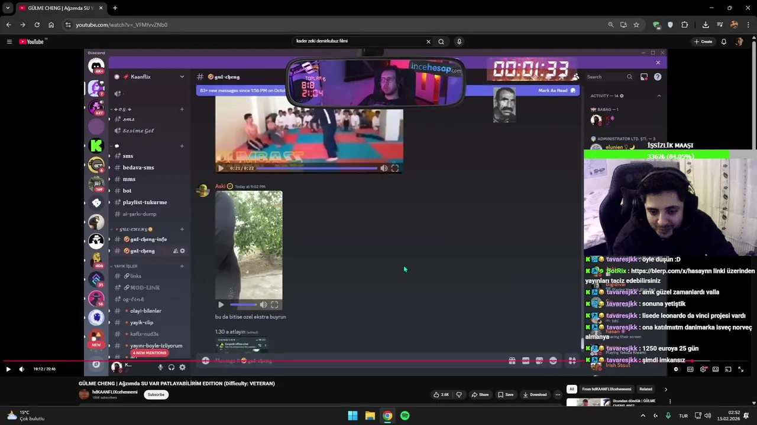757x425 pixels.
Task: Play the paused video
Action: [x=8, y=369]
